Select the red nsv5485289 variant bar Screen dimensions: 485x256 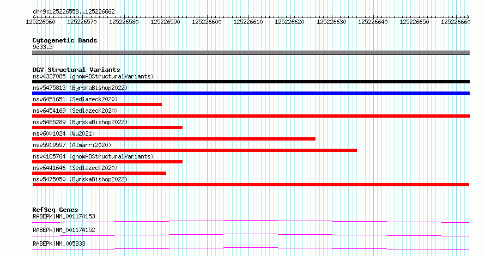pos(107,127)
